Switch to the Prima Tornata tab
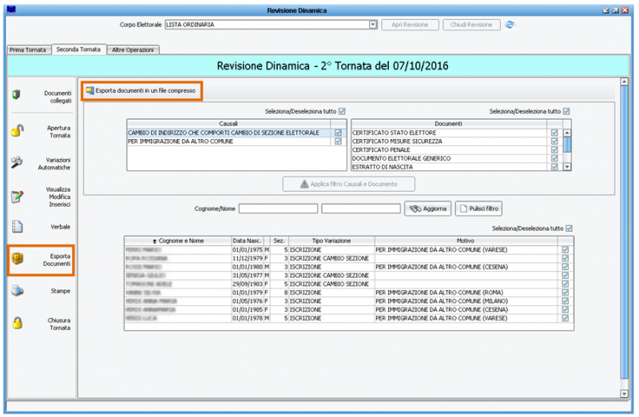This screenshot has height=417, width=639. click(28, 50)
